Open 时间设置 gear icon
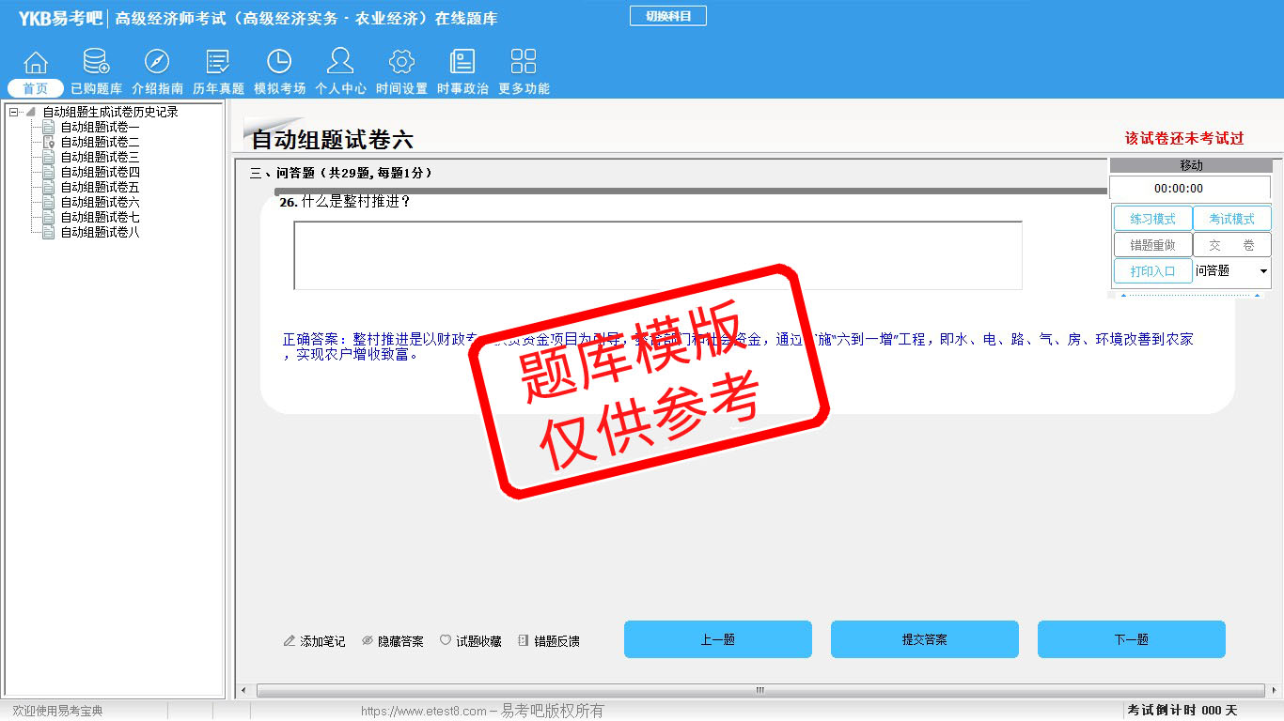The image size is (1284, 721). point(401,63)
